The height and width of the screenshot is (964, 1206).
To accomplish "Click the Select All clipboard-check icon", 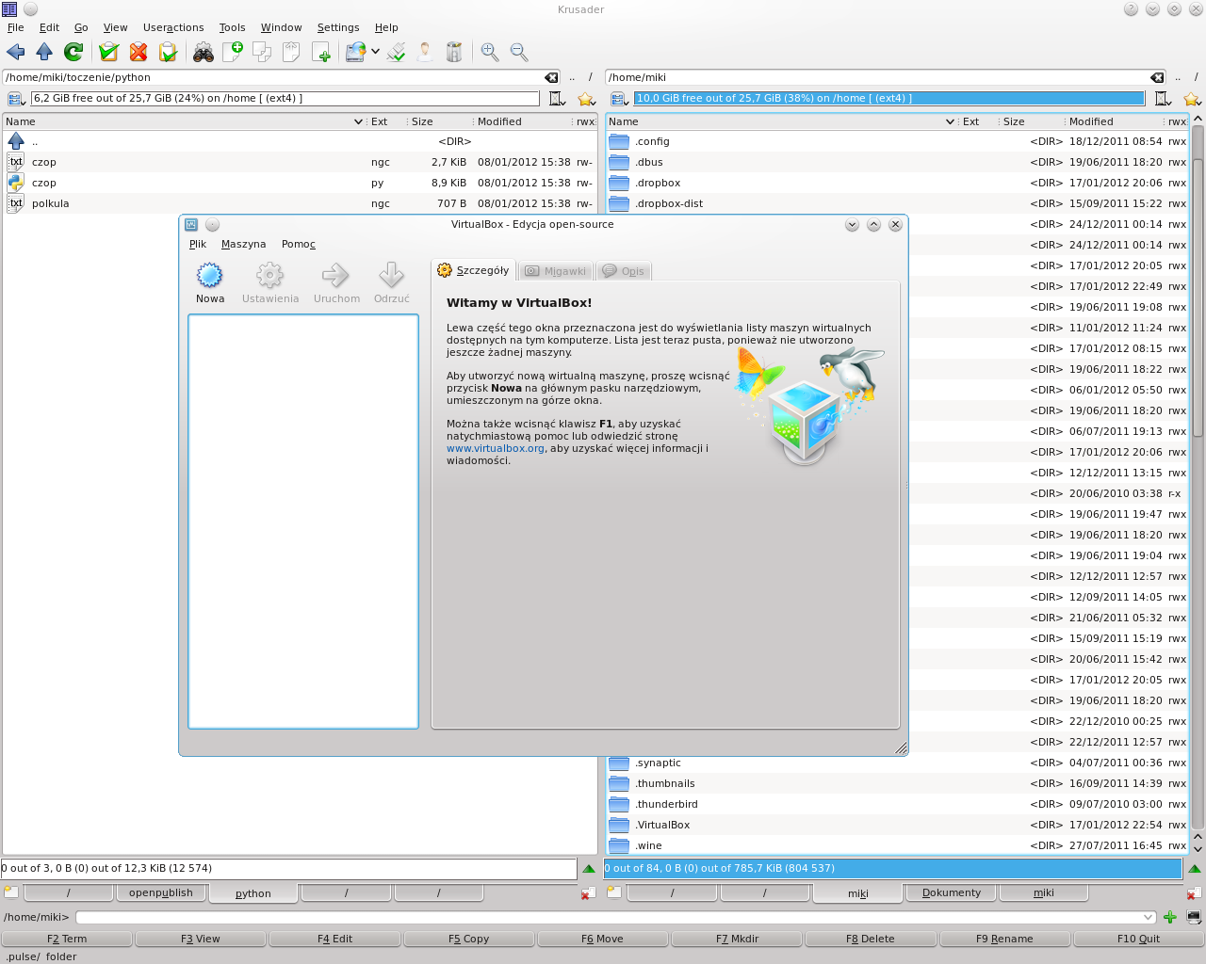I will 109,52.
